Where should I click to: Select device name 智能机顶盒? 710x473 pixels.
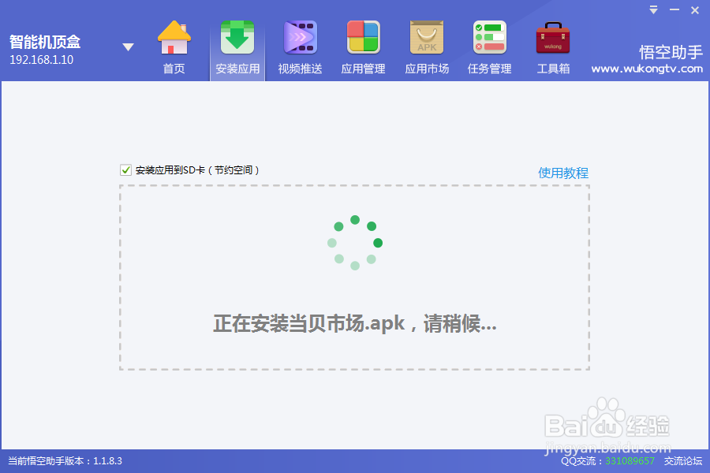[x=45, y=42]
